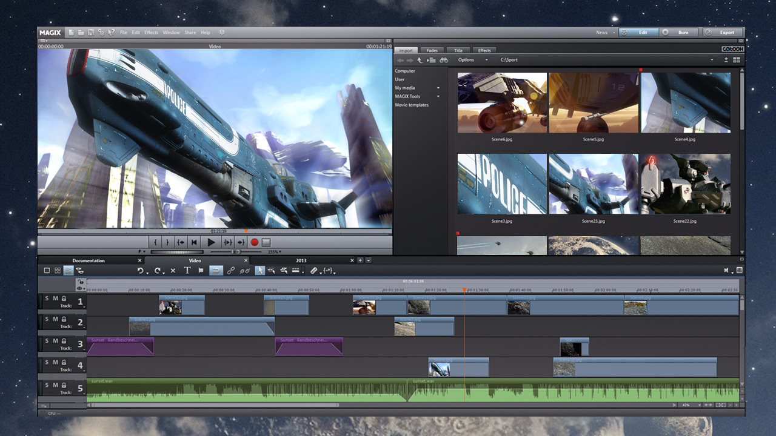776x436 pixels.
Task: Switch to the Effects tab
Action: (484, 50)
